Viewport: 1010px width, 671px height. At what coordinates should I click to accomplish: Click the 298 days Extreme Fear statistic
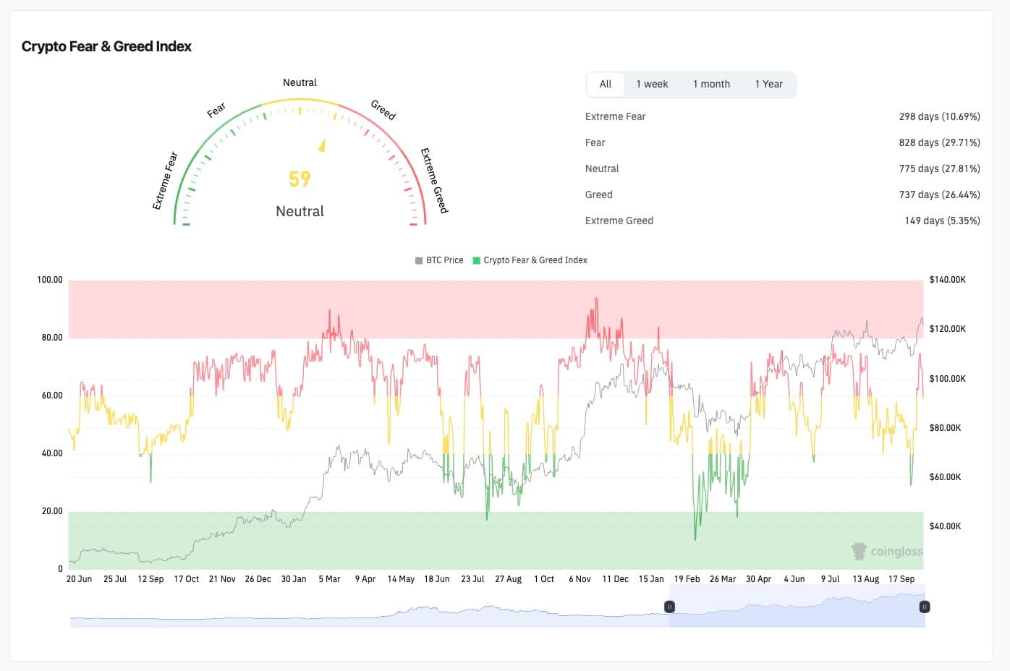pyautogui.click(x=939, y=116)
